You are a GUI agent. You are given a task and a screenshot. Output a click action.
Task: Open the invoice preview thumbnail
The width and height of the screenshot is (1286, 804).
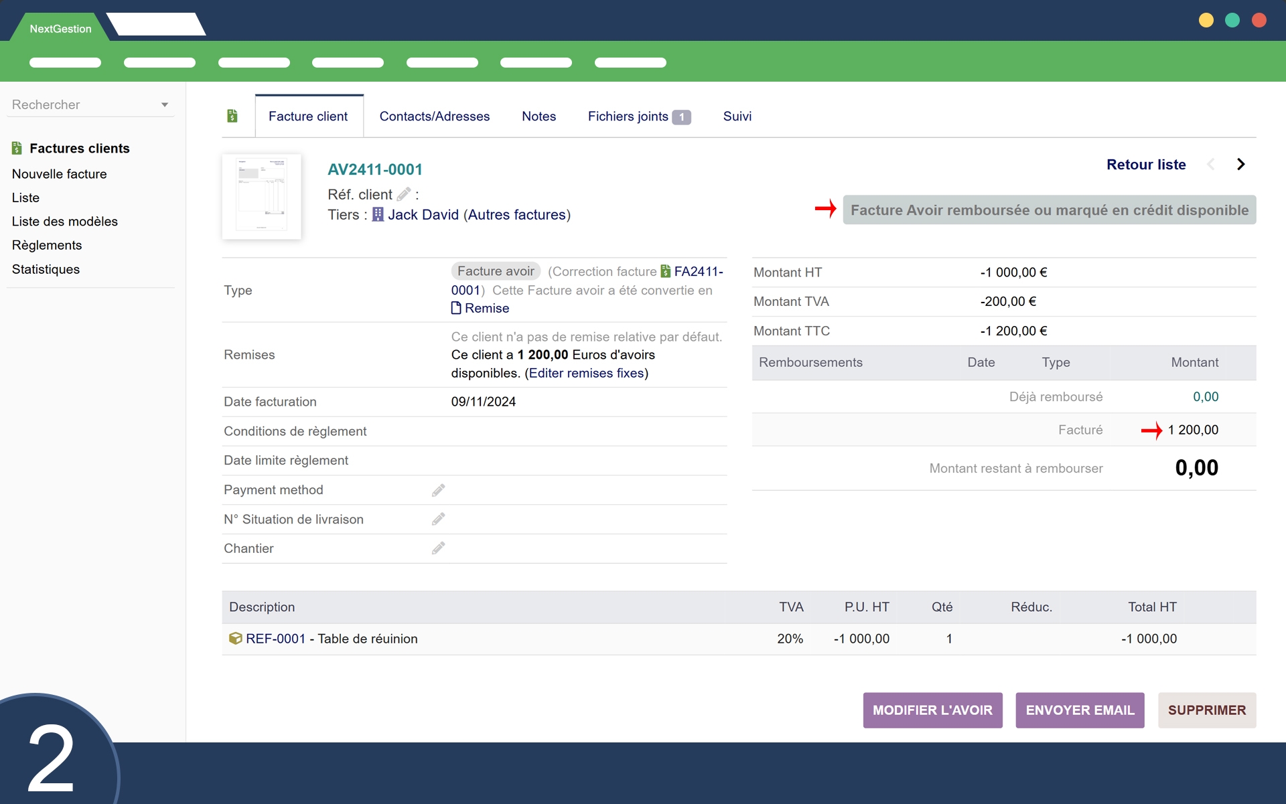click(x=262, y=197)
